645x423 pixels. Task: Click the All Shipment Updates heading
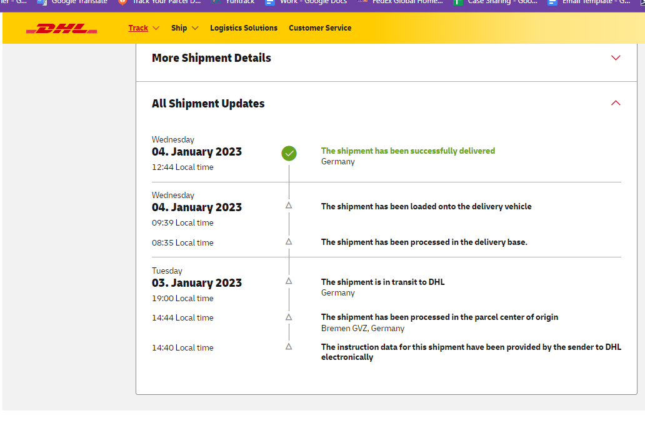[x=208, y=104]
